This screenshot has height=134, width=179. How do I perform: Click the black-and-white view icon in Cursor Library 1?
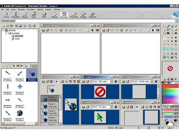153,30
